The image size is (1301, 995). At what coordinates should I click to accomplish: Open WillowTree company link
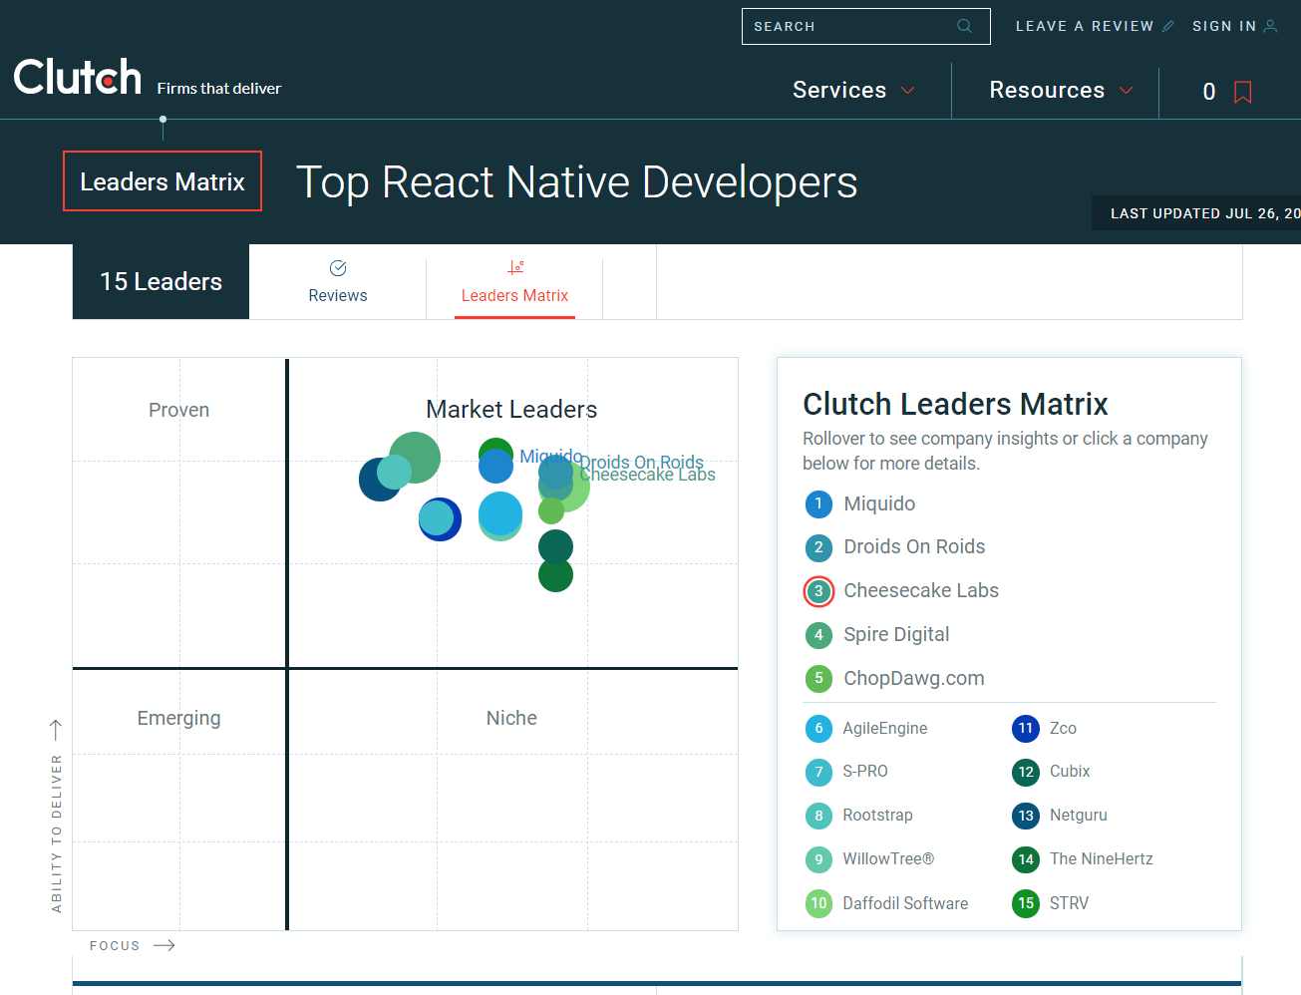(888, 858)
